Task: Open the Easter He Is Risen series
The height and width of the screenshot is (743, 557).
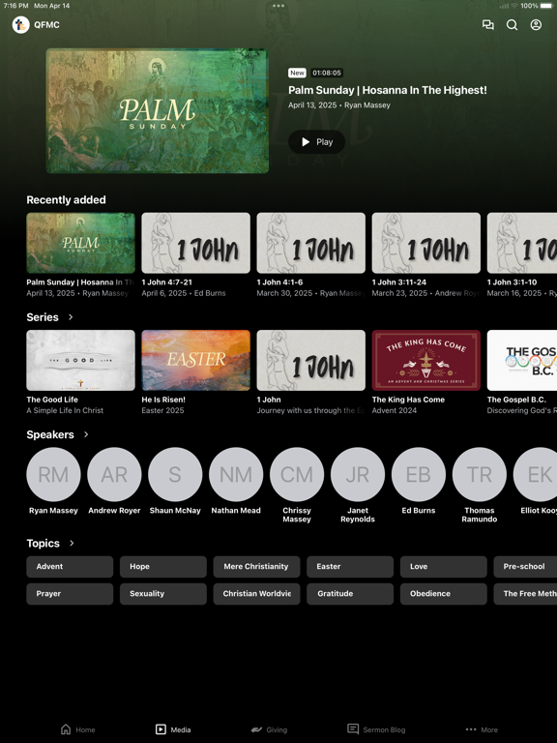Action: tap(195, 361)
